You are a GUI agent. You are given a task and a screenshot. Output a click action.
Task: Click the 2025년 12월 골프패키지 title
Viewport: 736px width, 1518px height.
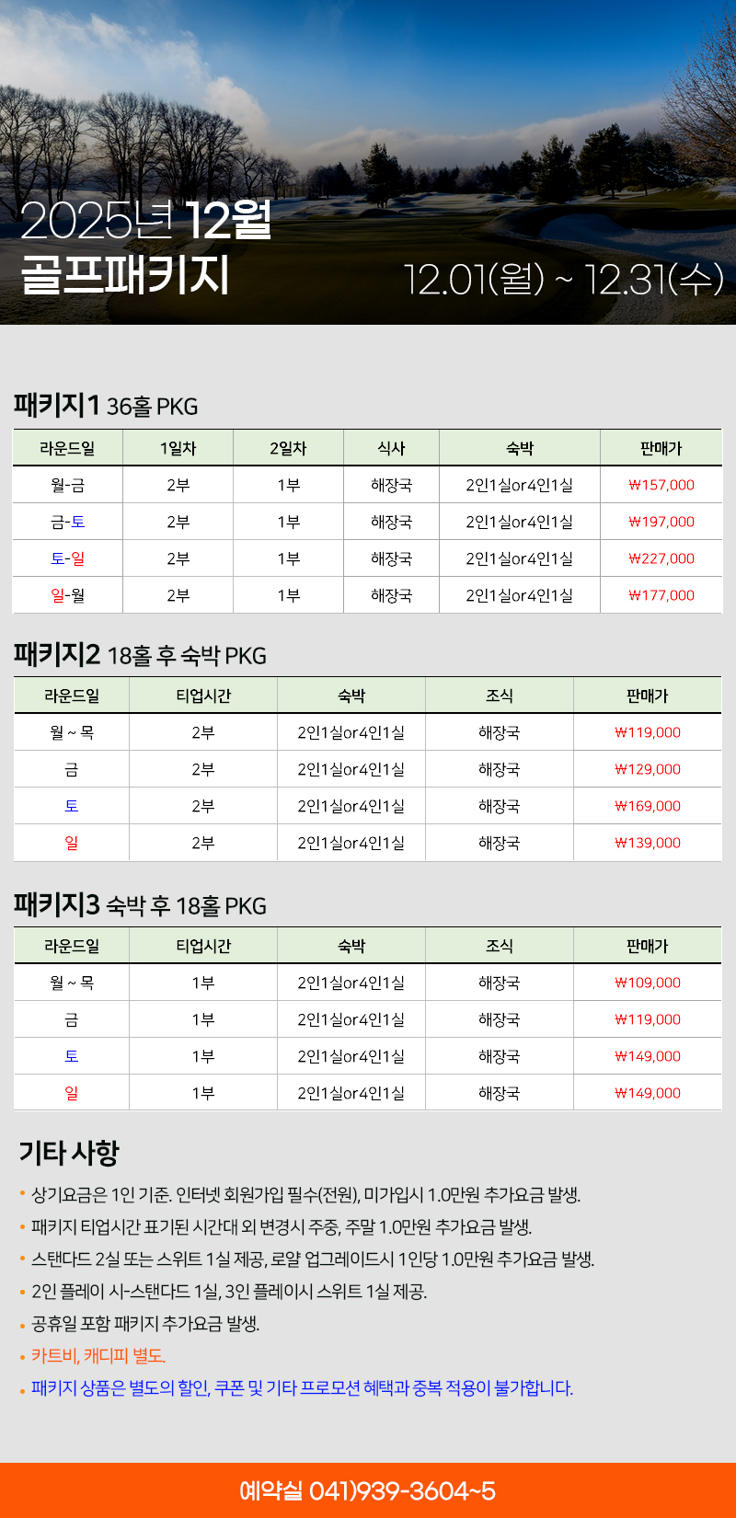pyautogui.click(x=145, y=248)
